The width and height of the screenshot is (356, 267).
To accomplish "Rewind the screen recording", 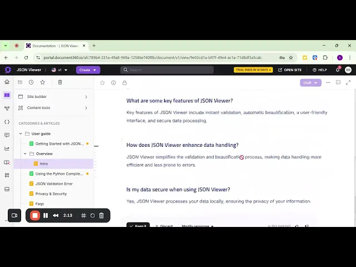I will (x=56, y=215).
